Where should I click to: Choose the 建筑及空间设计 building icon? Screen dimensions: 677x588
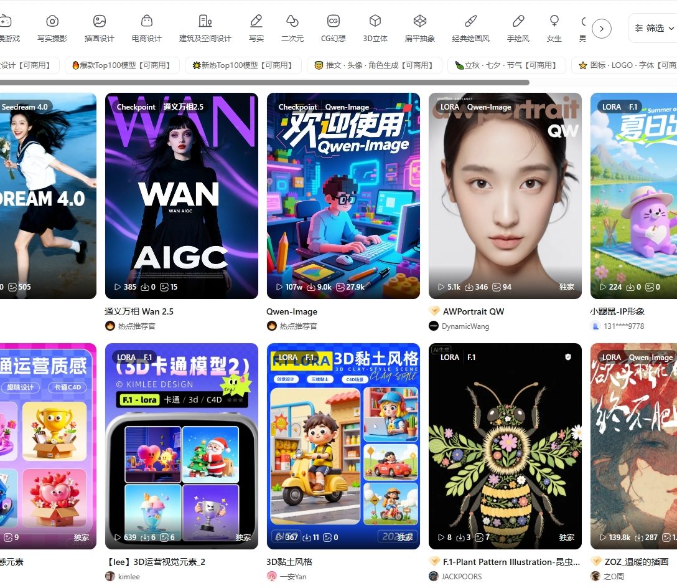(205, 22)
